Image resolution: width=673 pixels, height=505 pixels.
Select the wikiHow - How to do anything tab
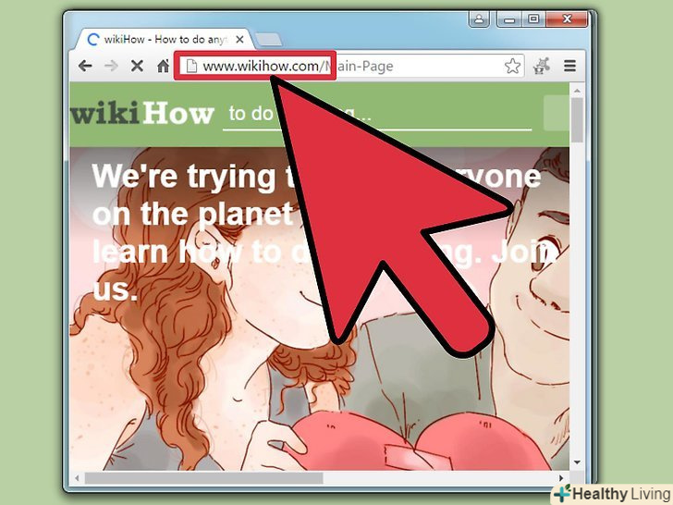(165, 40)
